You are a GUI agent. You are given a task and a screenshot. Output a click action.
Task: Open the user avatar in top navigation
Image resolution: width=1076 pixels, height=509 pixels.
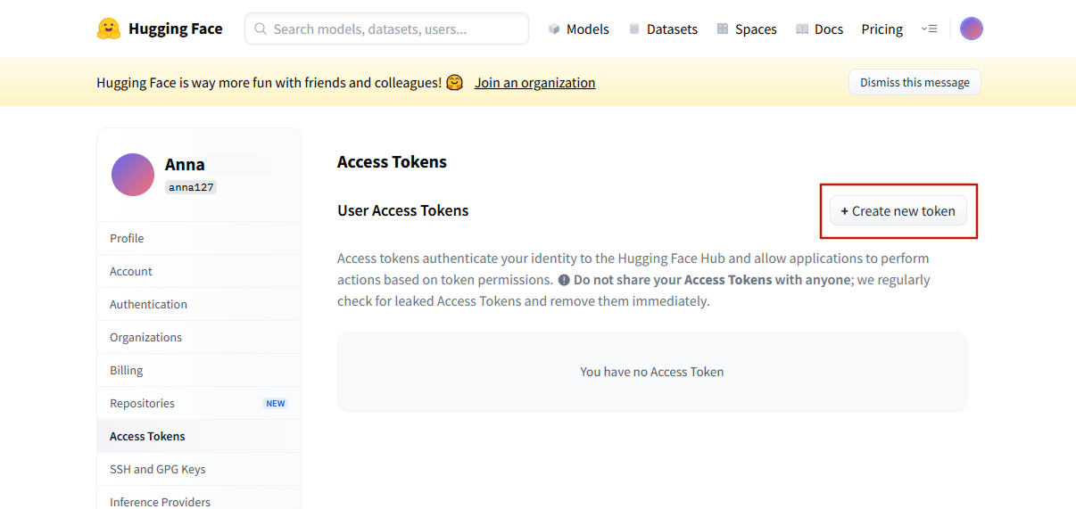[x=972, y=29]
